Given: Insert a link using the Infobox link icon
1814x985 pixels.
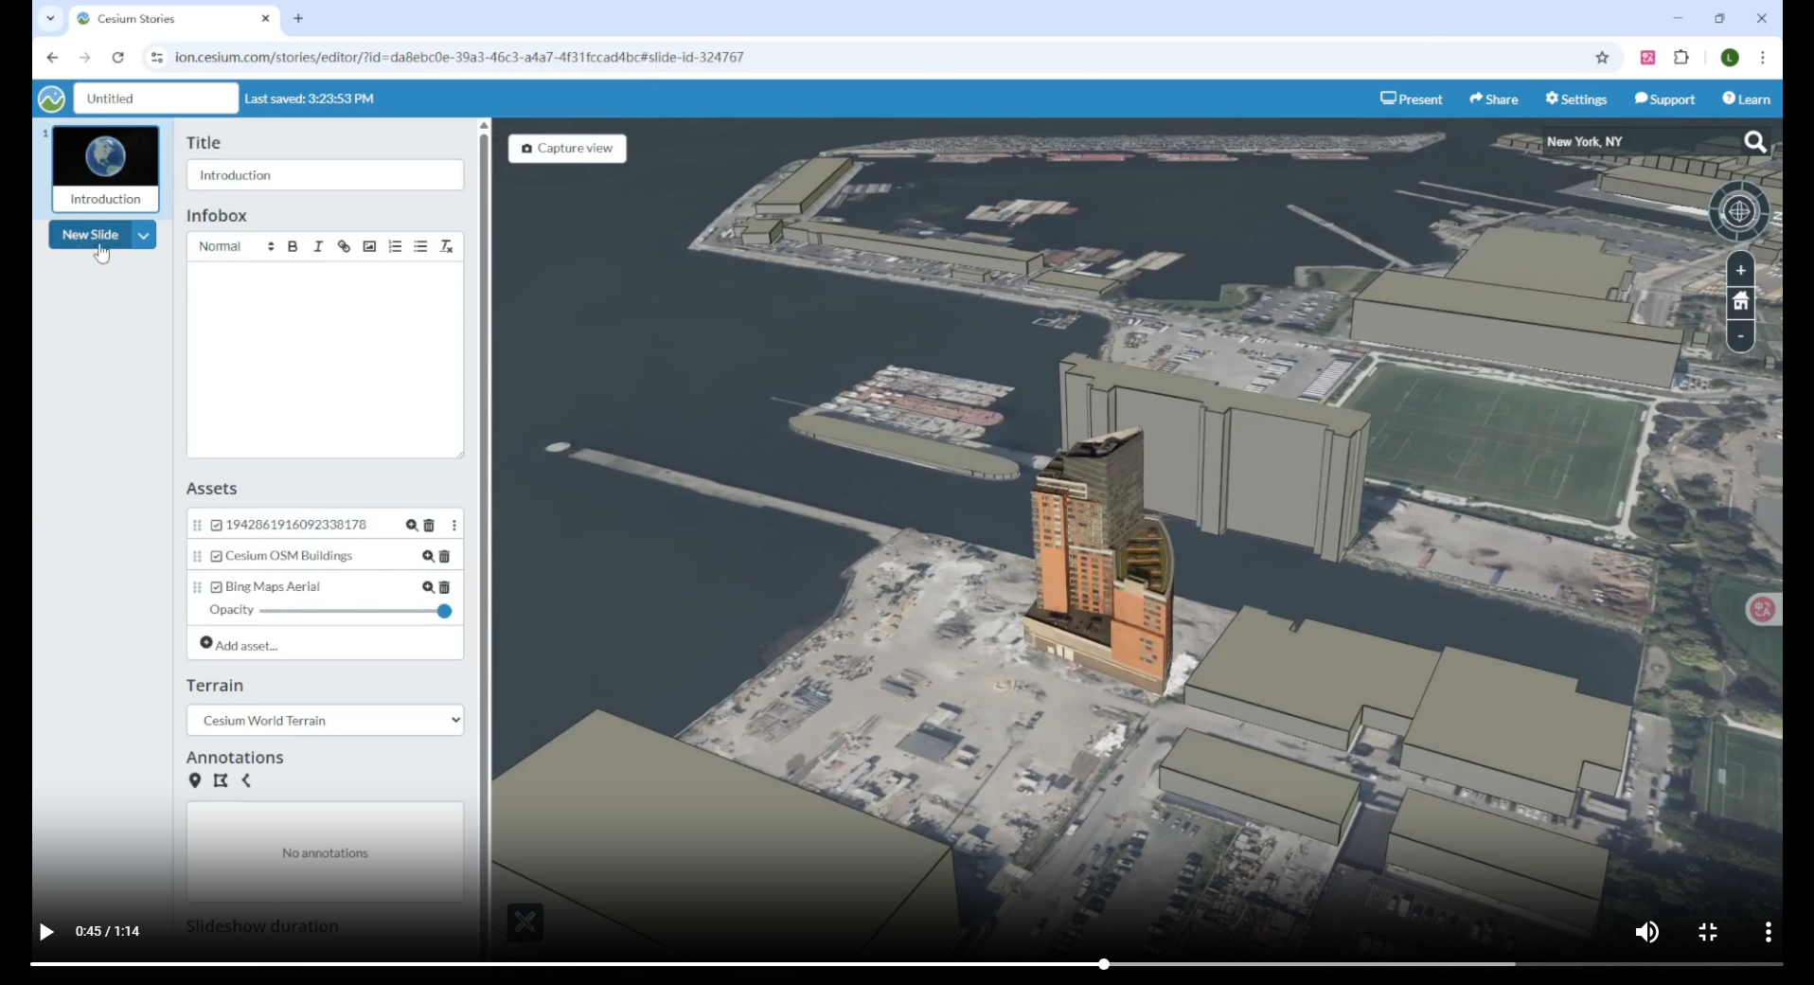Looking at the screenshot, I should click(344, 247).
